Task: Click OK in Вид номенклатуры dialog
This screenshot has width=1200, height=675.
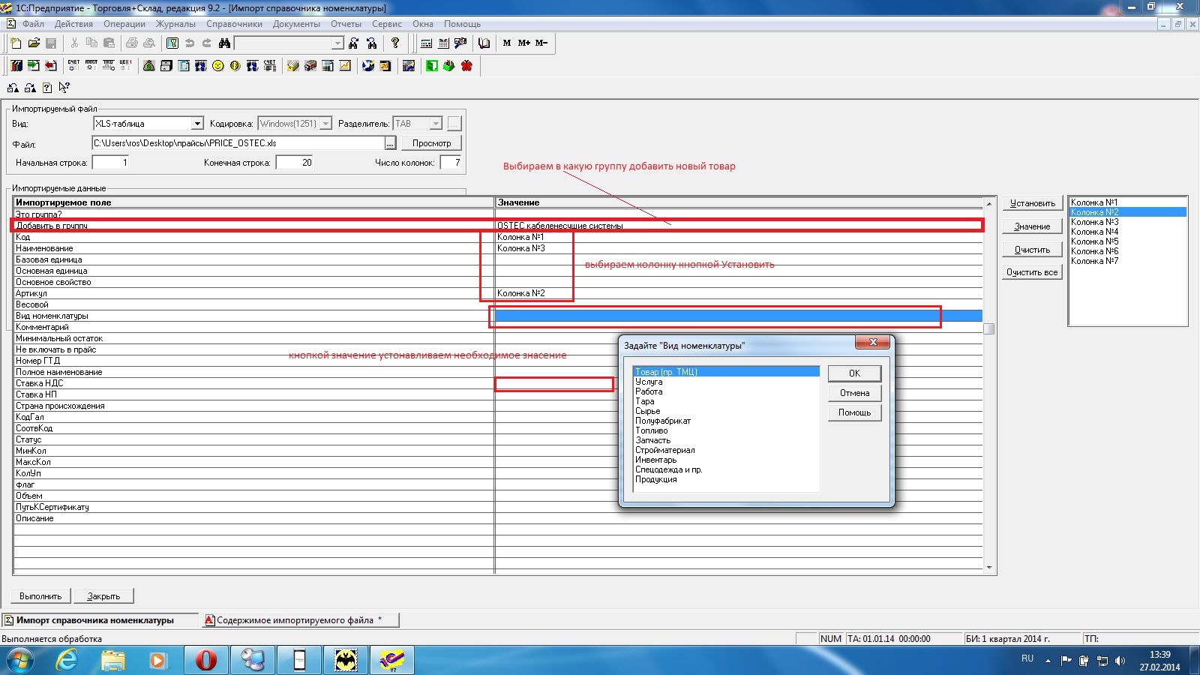Action: tap(854, 373)
